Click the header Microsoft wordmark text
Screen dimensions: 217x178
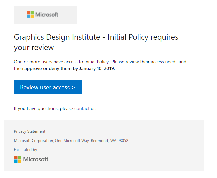(x=47, y=15)
